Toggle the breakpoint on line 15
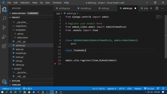Viewport: 167px width, 94px height. (x=55, y=64)
